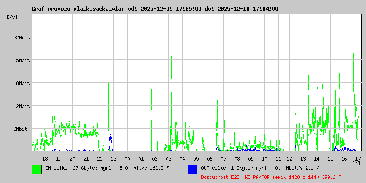Click the green IN legend swatch
Image resolution: width=366 pixels, height=183 pixels.
[x=37, y=169]
